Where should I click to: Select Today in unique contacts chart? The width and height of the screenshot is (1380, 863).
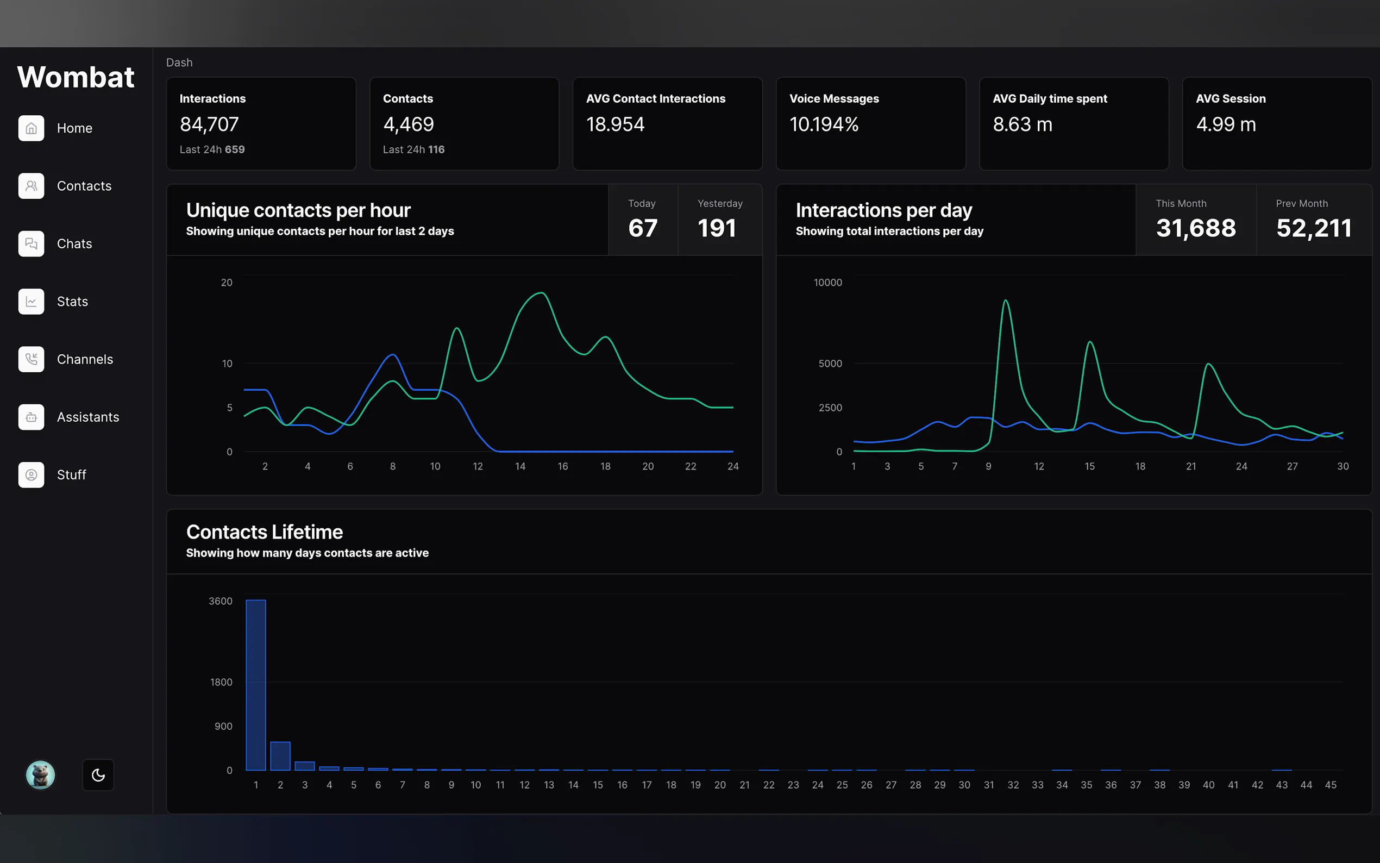pyautogui.click(x=643, y=220)
